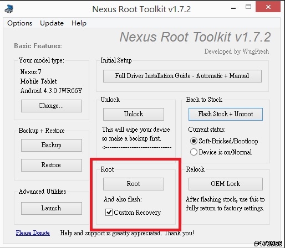Click the 'Mobile Tablet' text

pyautogui.click(x=38, y=81)
